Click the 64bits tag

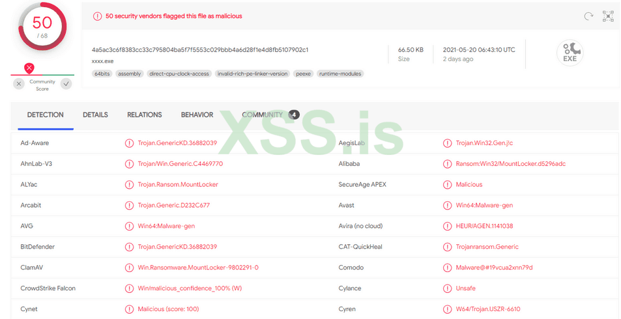[102, 74]
